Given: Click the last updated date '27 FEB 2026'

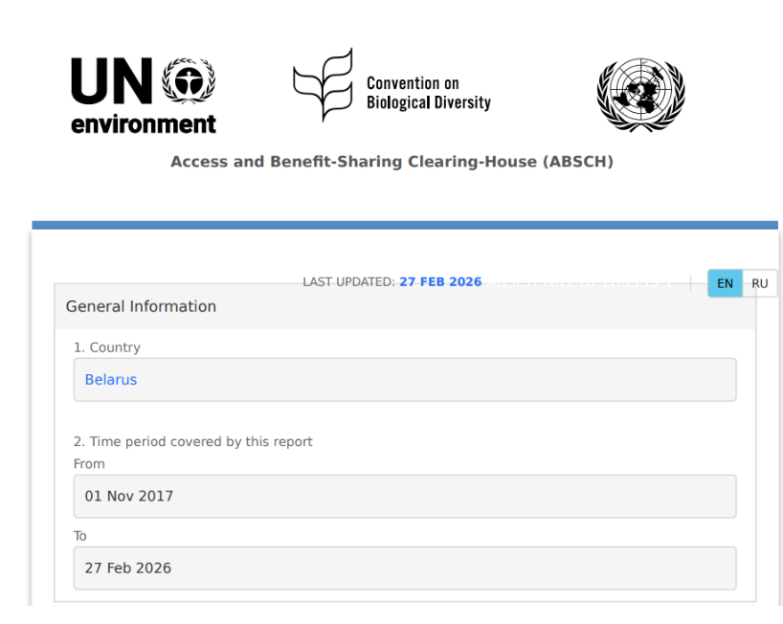Looking at the screenshot, I should [x=440, y=282].
